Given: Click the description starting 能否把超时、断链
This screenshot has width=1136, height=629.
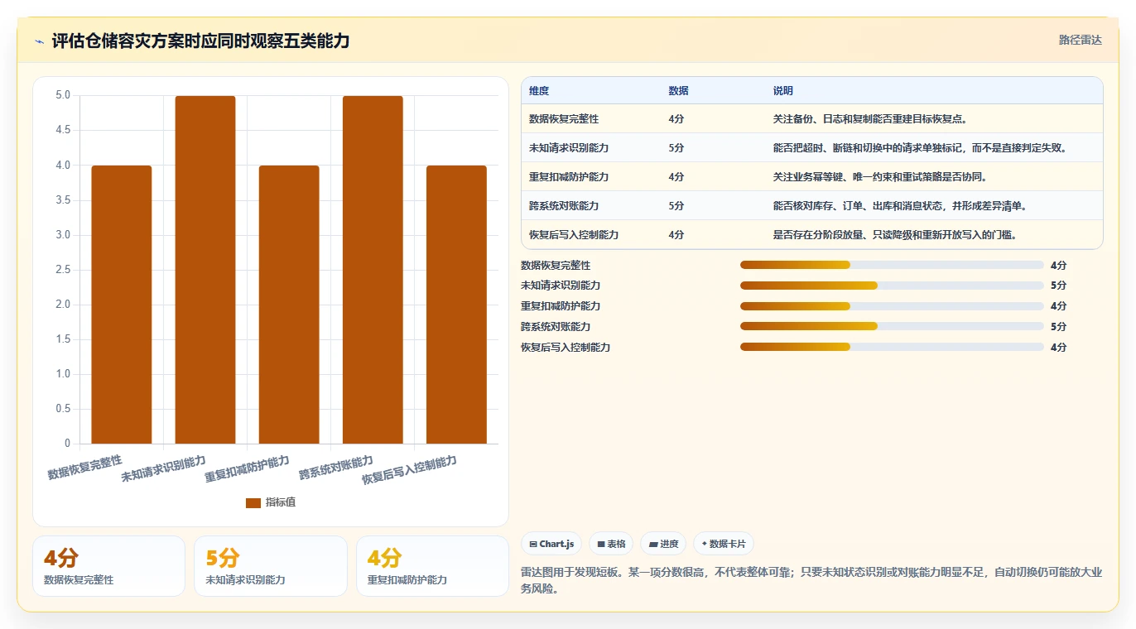Looking at the screenshot, I should (922, 148).
